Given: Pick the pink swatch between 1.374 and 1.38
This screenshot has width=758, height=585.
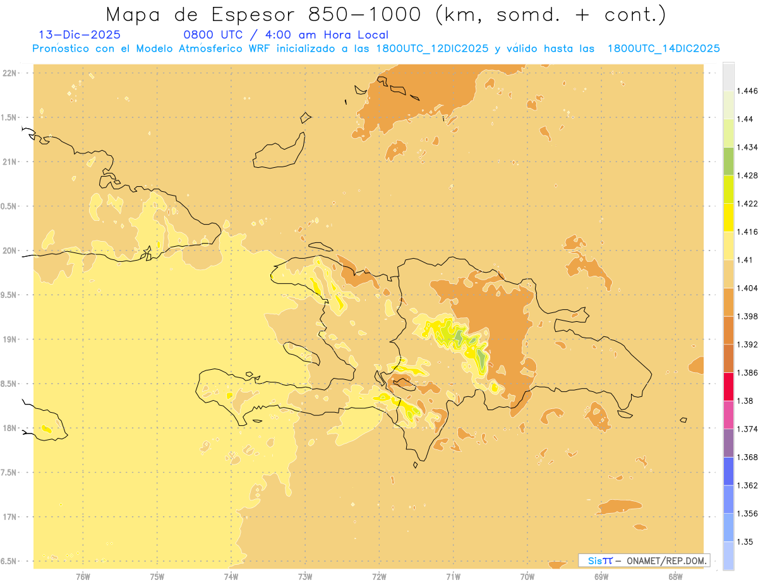Looking at the screenshot, I should coord(729,415).
